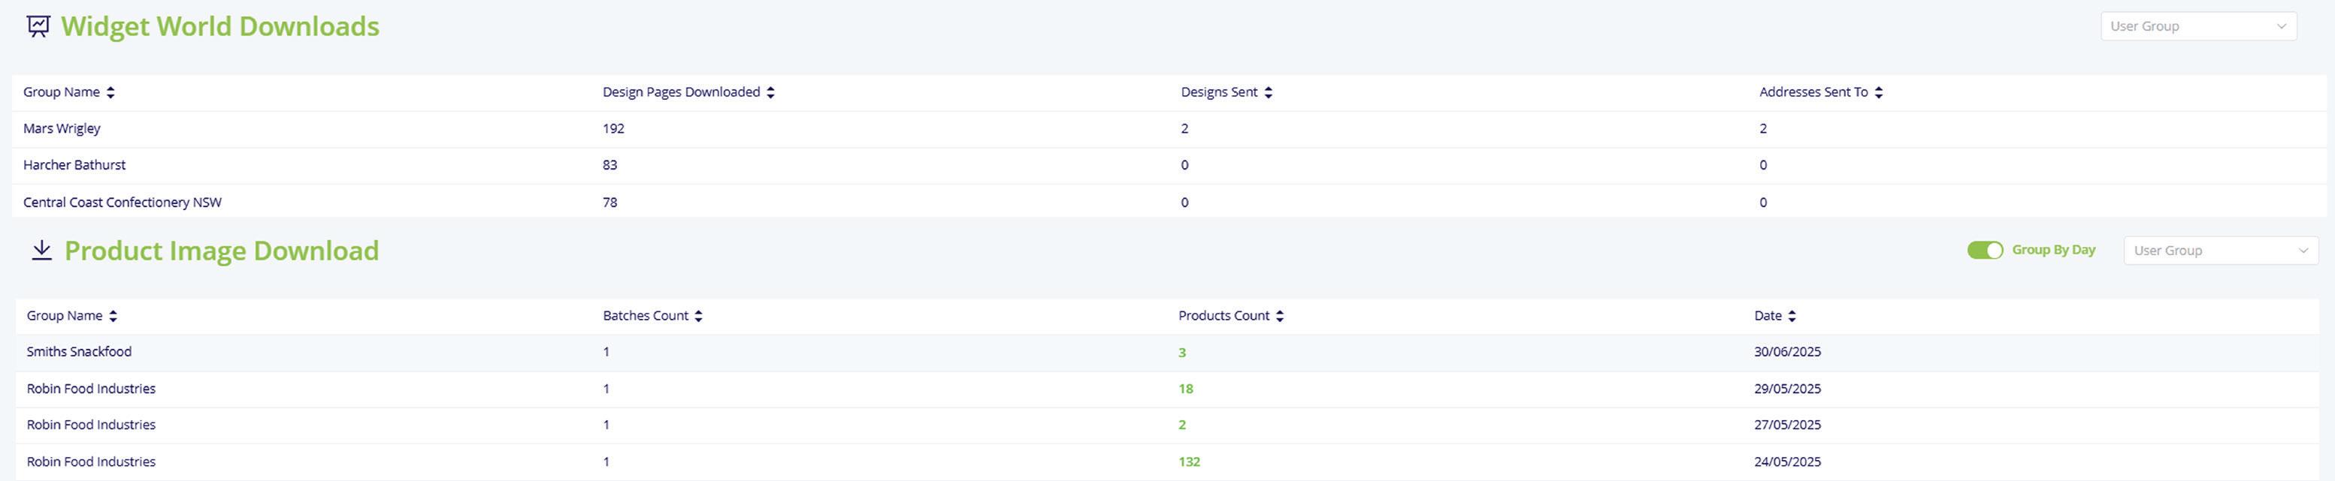Sort the Date column

tap(1792, 316)
